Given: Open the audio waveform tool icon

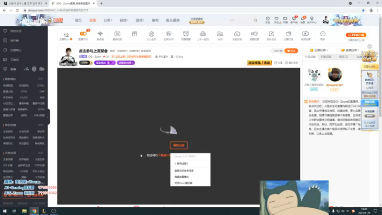Looking at the screenshot, I should [100, 33].
